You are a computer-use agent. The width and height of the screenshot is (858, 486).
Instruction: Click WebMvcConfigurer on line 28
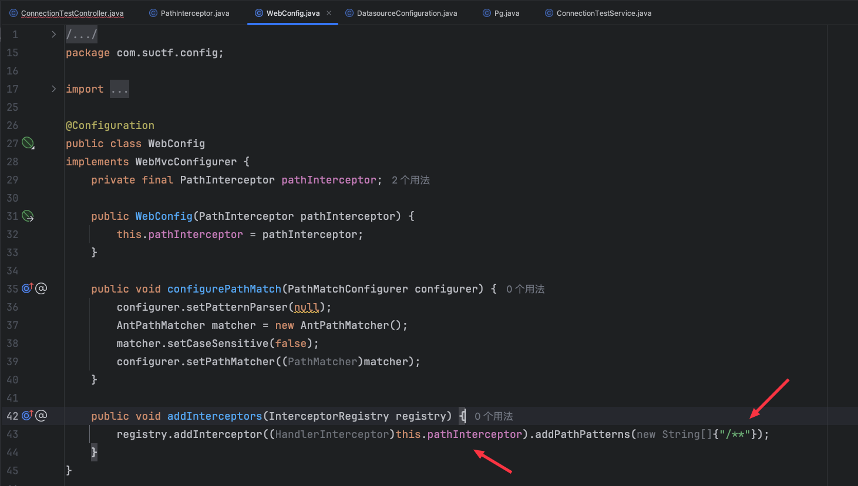coord(186,162)
